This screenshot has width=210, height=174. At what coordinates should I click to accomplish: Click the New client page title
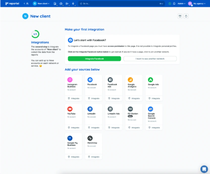tap(40, 16)
